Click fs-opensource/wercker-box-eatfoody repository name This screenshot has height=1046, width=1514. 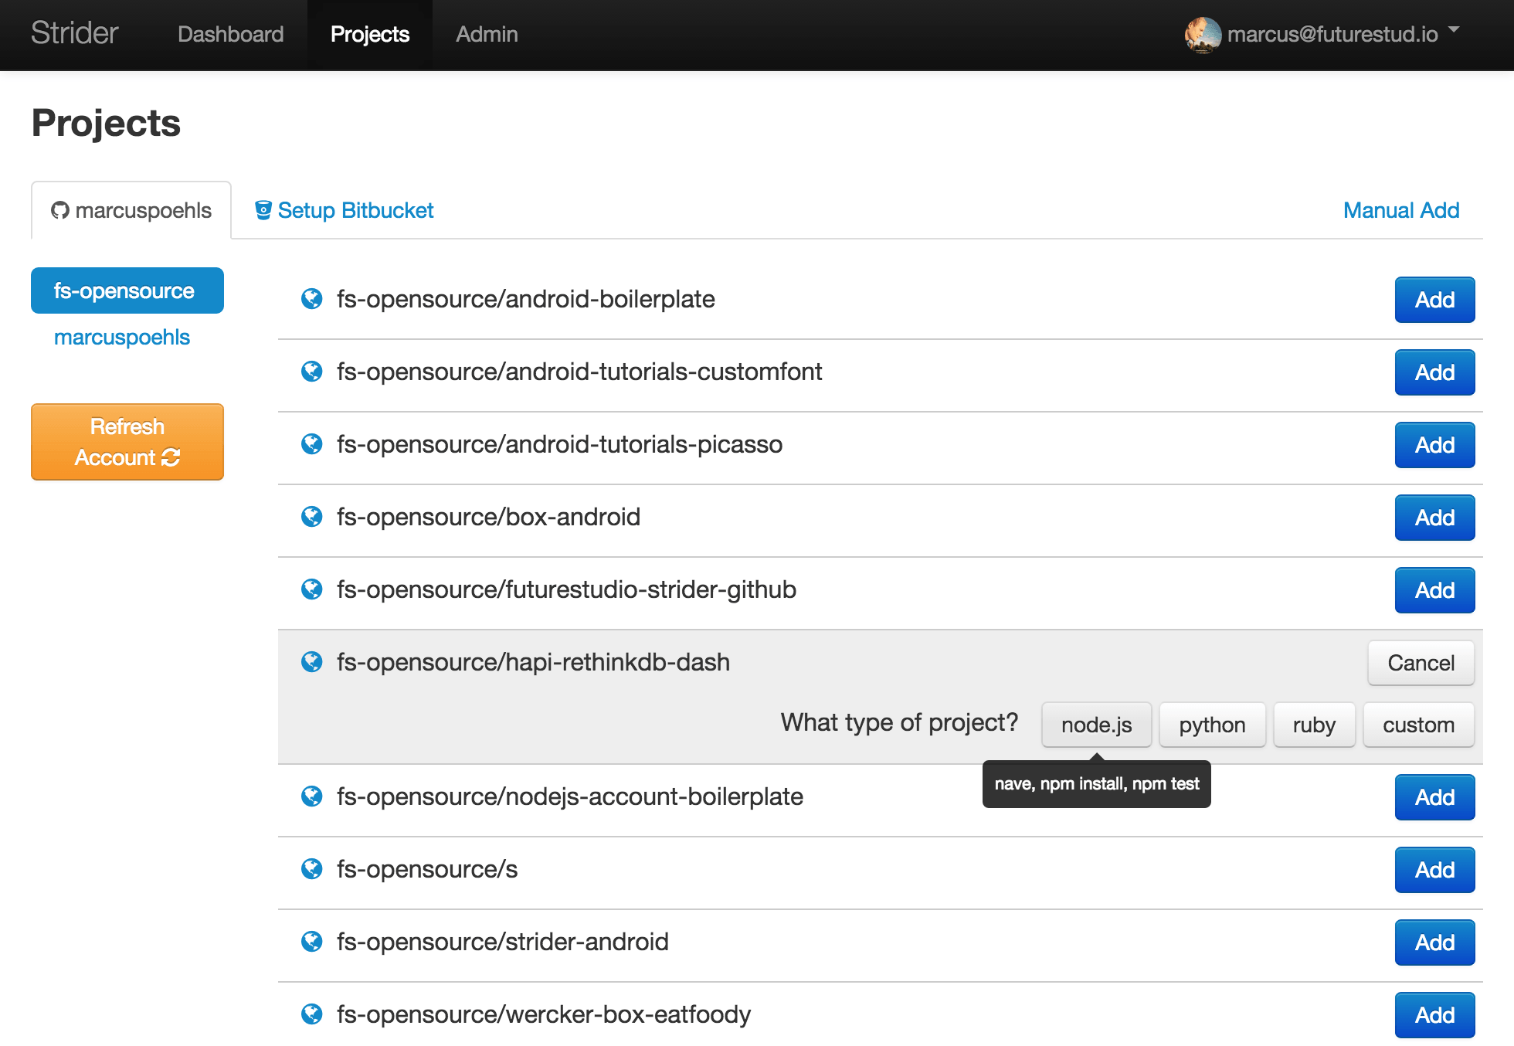point(544,1014)
